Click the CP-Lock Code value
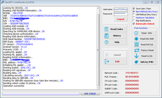The image size is (162, 98). tap(132, 81)
